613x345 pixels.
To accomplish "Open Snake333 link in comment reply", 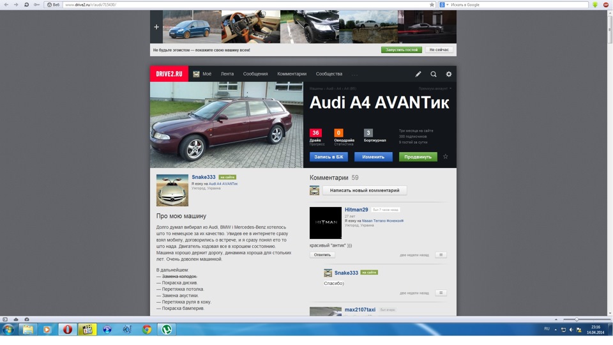I will [346, 273].
